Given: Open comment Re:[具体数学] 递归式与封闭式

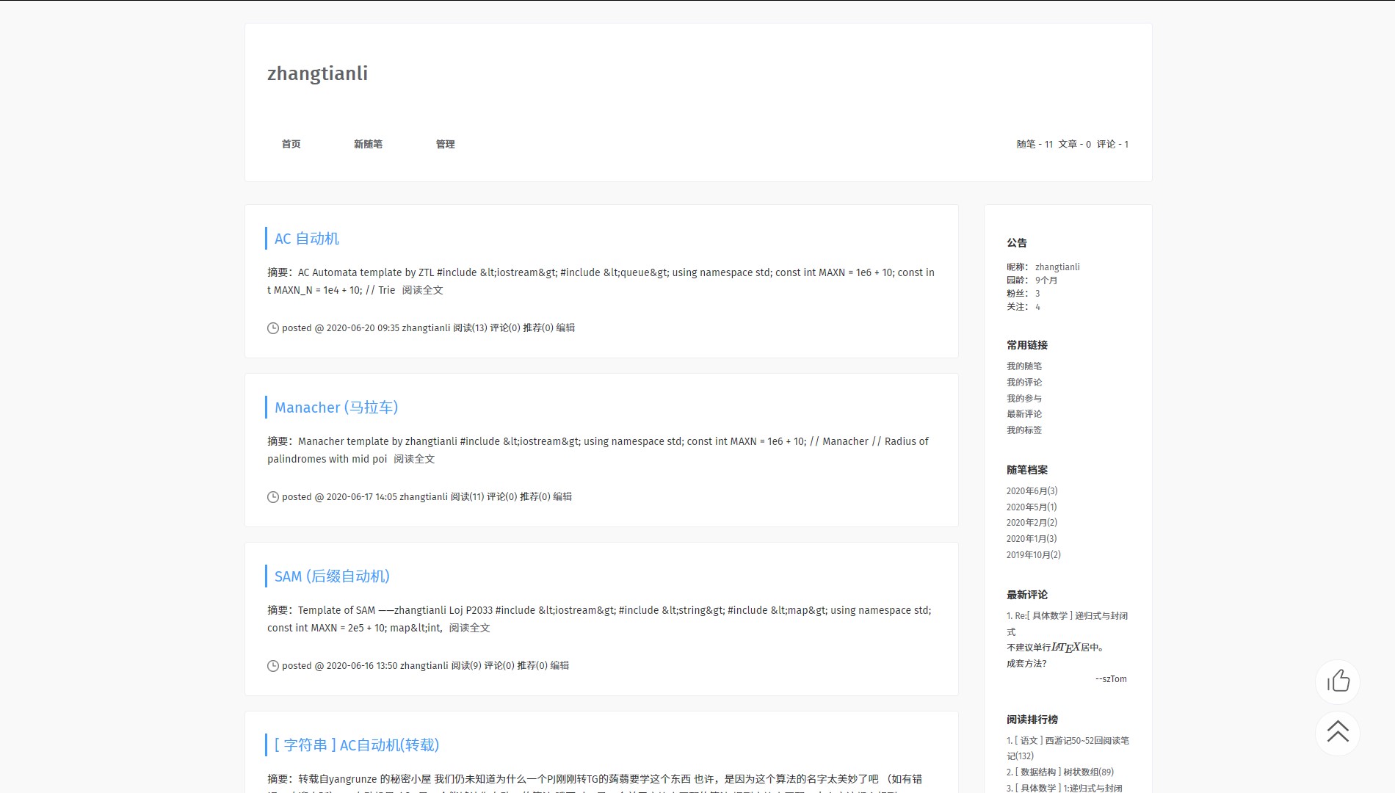Looking at the screenshot, I should 1068,623.
